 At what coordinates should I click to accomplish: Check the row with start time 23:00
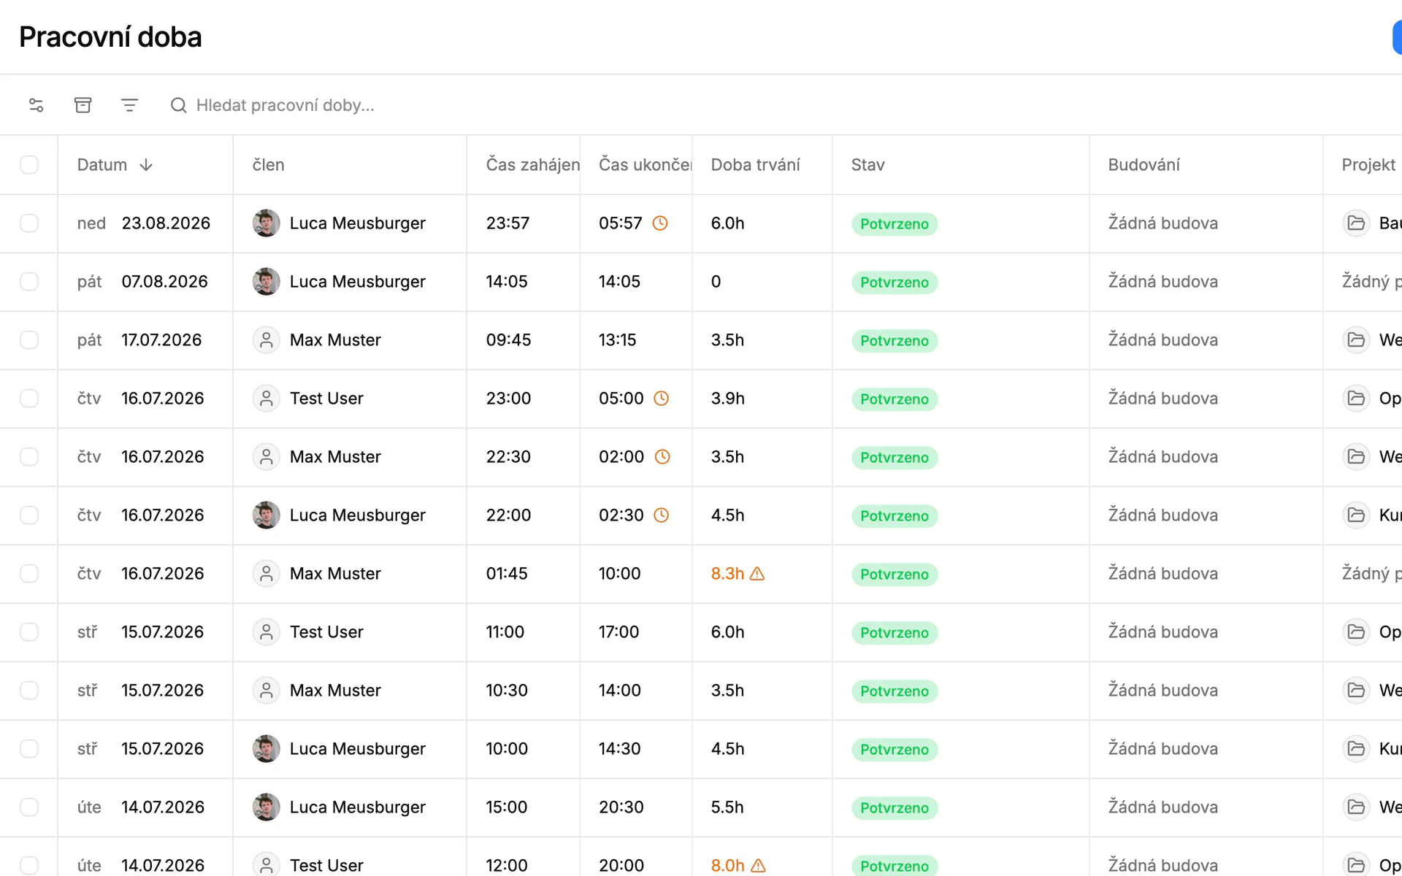pyautogui.click(x=29, y=399)
